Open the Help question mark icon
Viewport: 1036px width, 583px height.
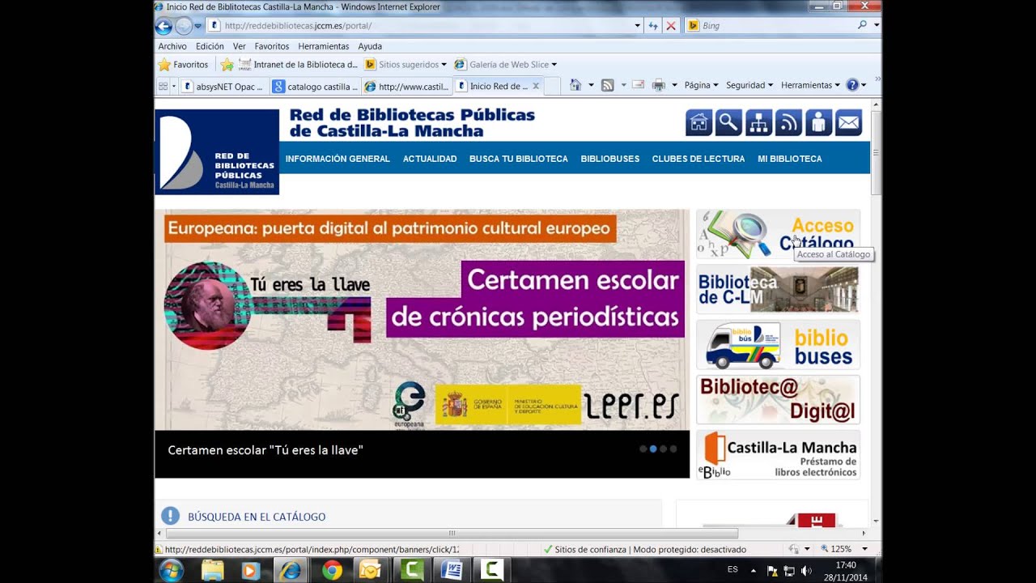[851, 85]
